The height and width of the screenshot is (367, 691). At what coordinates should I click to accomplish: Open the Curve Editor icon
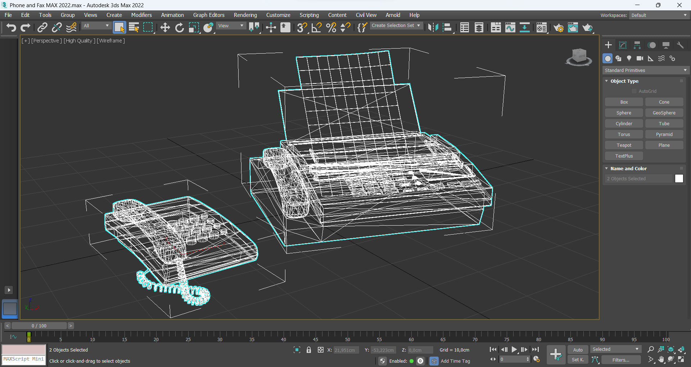510,28
